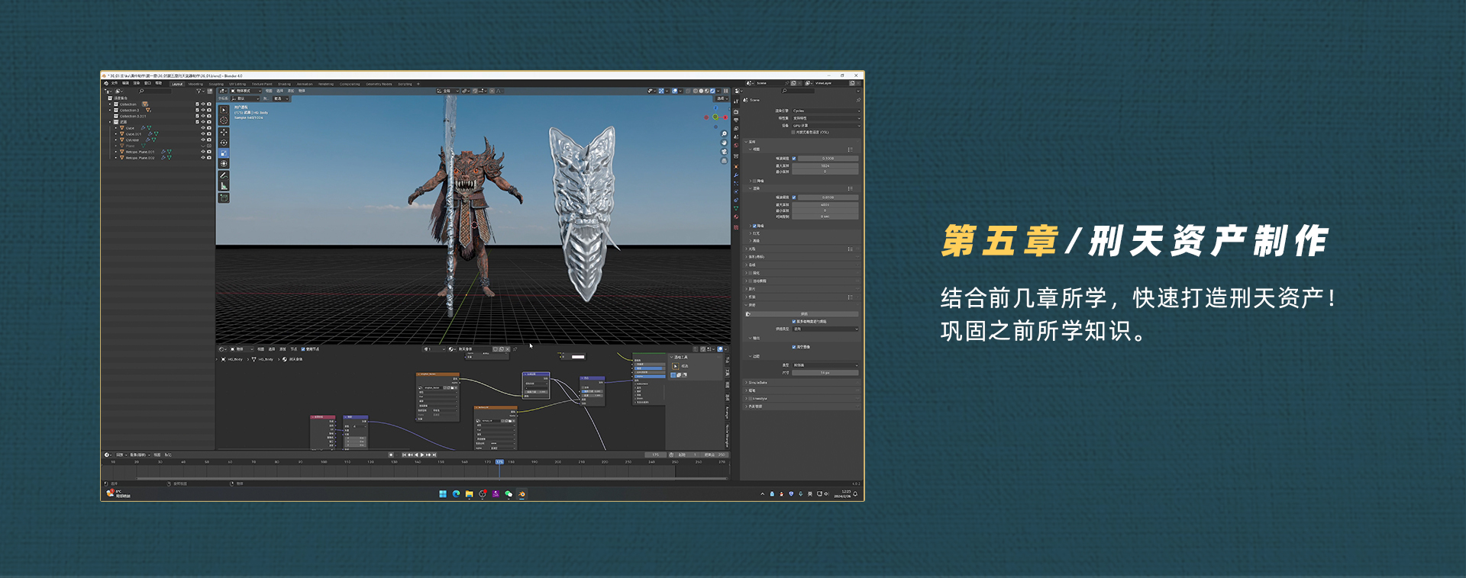This screenshot has height=578, width=1466.
Task: Jump to timeline end frame button
Action: 434,455
